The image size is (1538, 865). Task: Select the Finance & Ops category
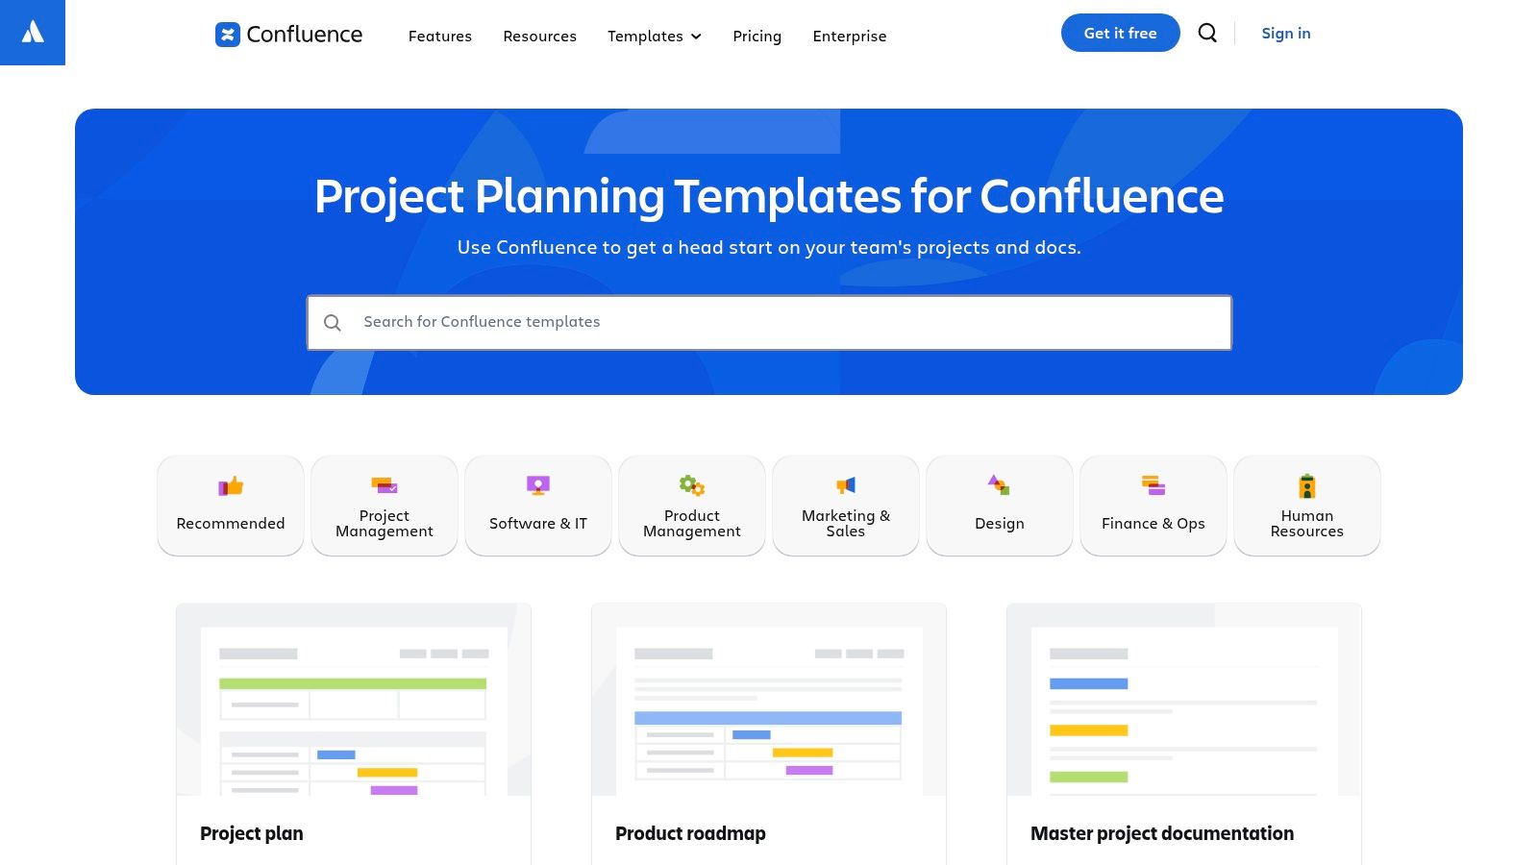tap(1153, 506)
